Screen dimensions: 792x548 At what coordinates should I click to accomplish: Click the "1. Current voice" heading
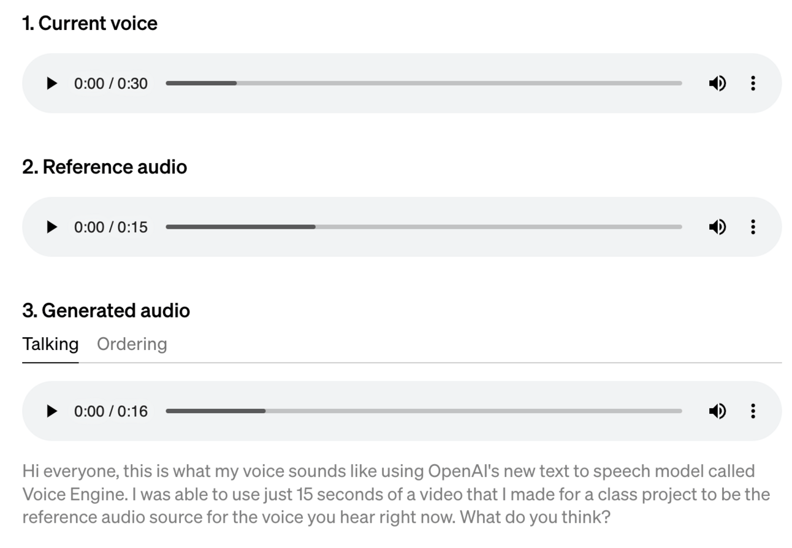tap(90, 23)
